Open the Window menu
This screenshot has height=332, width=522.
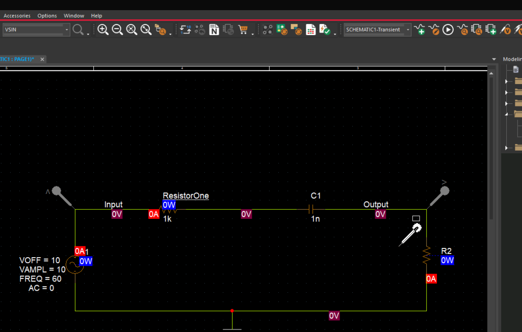pyautogui.click(x=74, y=16)
